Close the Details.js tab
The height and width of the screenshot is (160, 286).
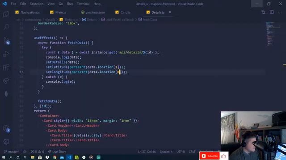[x=170, y=12]
